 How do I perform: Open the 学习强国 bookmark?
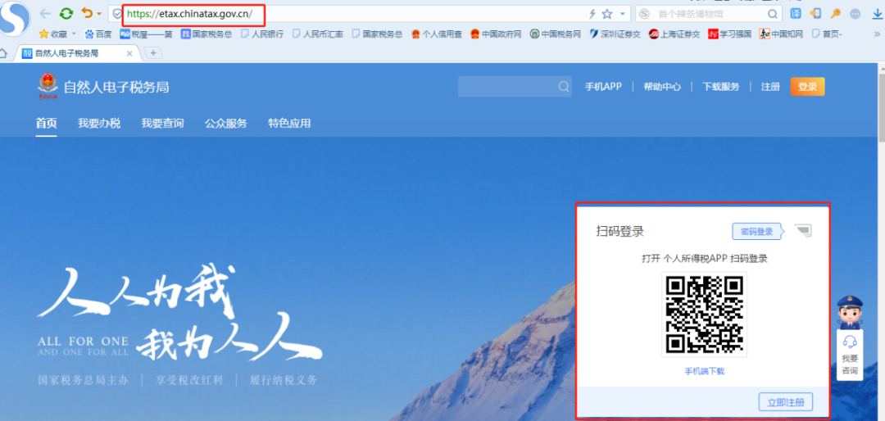coord(730,34)
